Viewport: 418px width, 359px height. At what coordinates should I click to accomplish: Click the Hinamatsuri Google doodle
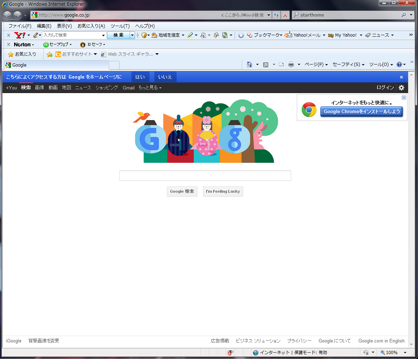point(205,131)
